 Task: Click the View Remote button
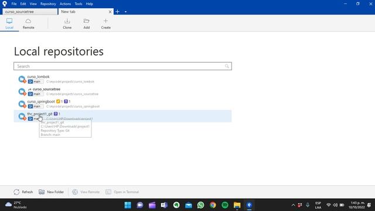pos(86,192)
